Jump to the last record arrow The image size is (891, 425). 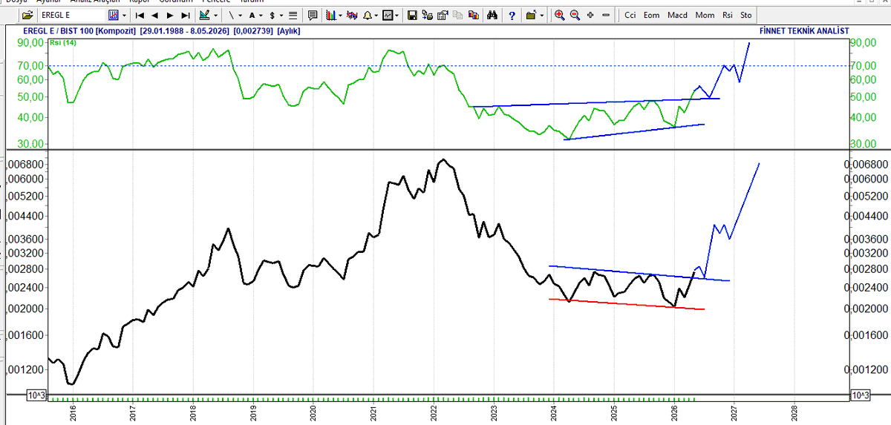coord(186,15)
